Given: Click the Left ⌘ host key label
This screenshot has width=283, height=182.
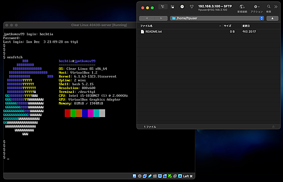Looking at the screenshot, I should click(x=188, y=176).
